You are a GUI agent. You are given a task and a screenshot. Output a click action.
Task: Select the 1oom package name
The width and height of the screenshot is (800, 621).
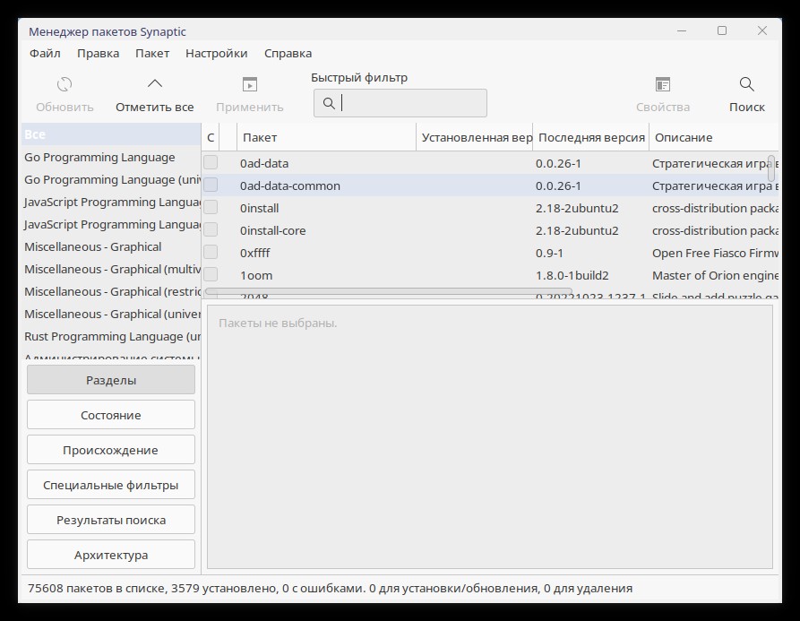click(256, 275)
